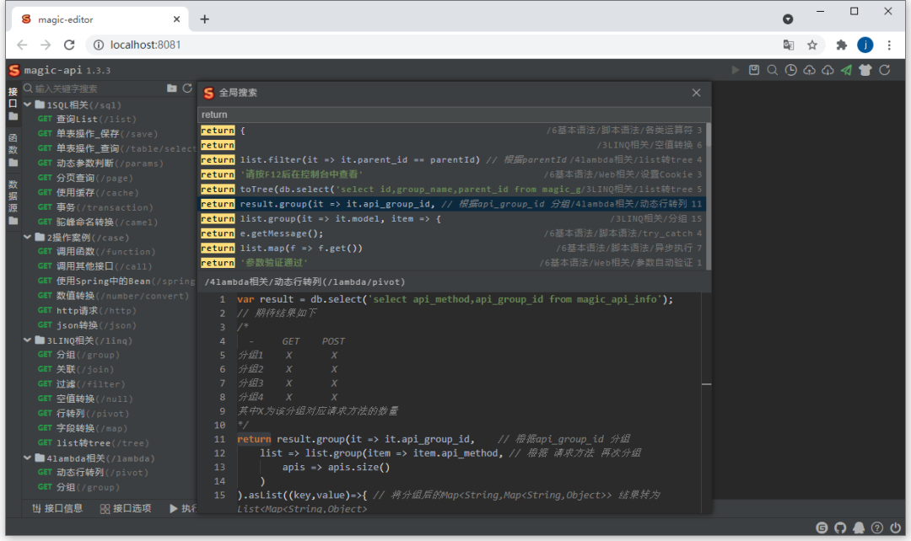Click the save icon in the toolbar

754,71
